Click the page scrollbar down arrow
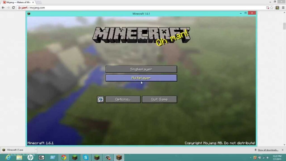The image size is (286, 161). pyautogui.click(x=284, y=145)
